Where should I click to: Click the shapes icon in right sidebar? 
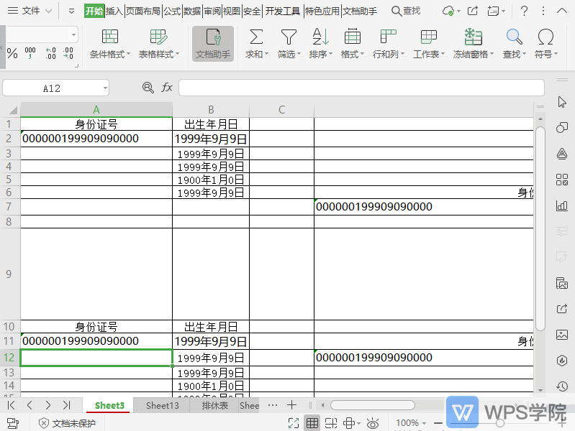click(562, 128)
